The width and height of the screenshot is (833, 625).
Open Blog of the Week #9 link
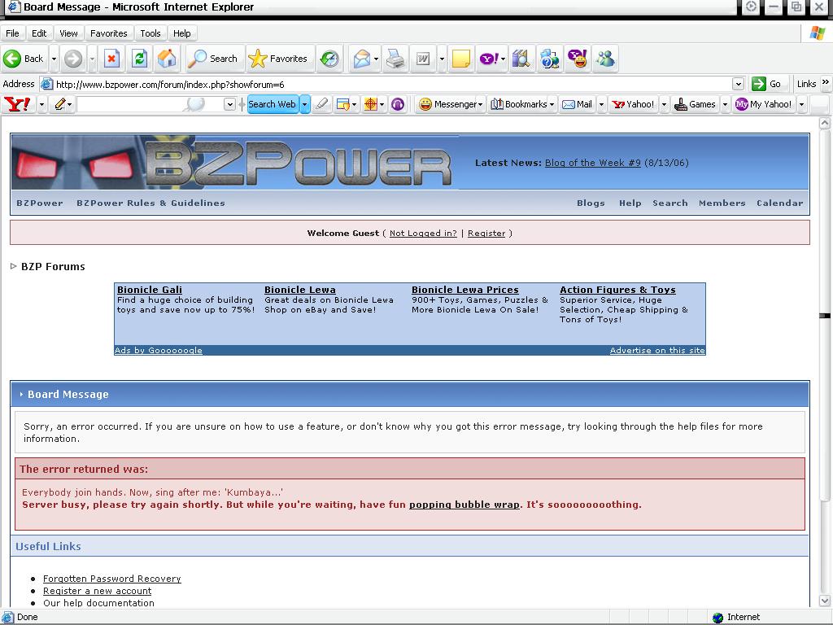(x=593, y=163)
